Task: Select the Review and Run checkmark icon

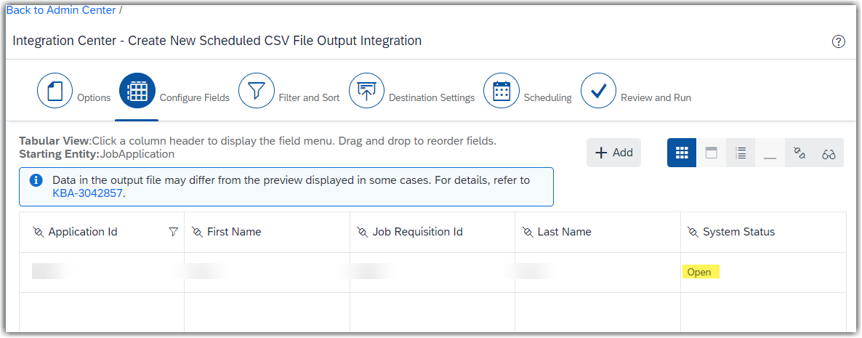Action: (x=599, y=91)
